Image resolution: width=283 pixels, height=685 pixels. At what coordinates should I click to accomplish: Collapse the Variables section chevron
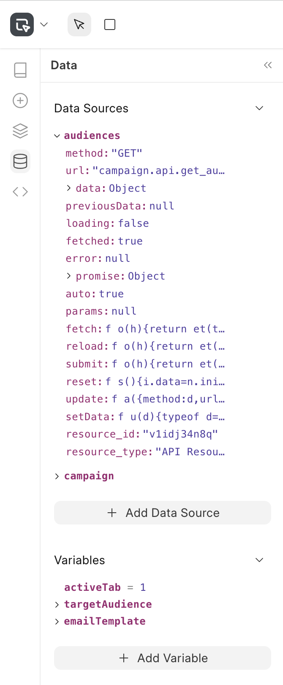pyautogui.click(x=259, y=560)
